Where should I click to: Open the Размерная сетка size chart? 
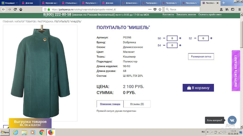coord(201,57)
